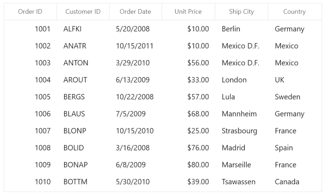Click the Canada country cell
325x194 pixels.
tap(287, 182)
